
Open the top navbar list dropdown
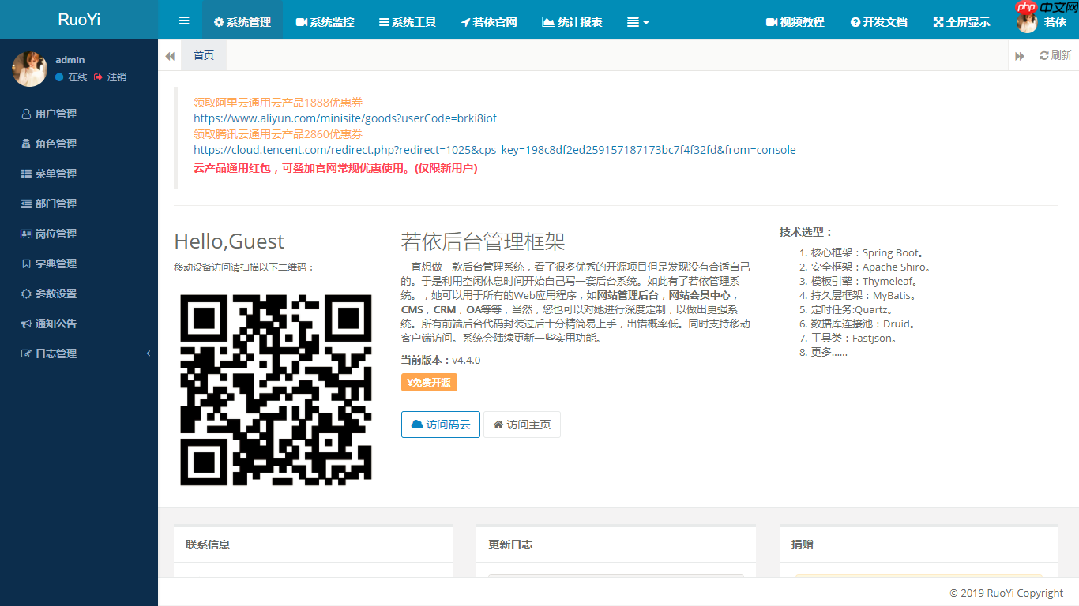click(637, 22)
